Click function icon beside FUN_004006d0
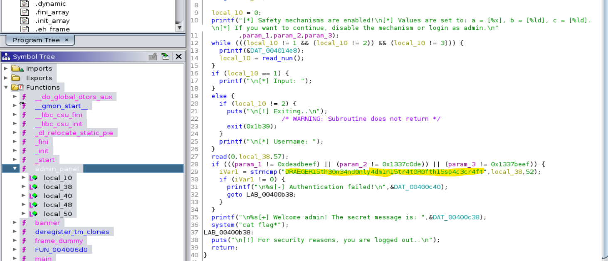This screenshot has height=261, width=608. pyautogui.click(x=25, y=250)
